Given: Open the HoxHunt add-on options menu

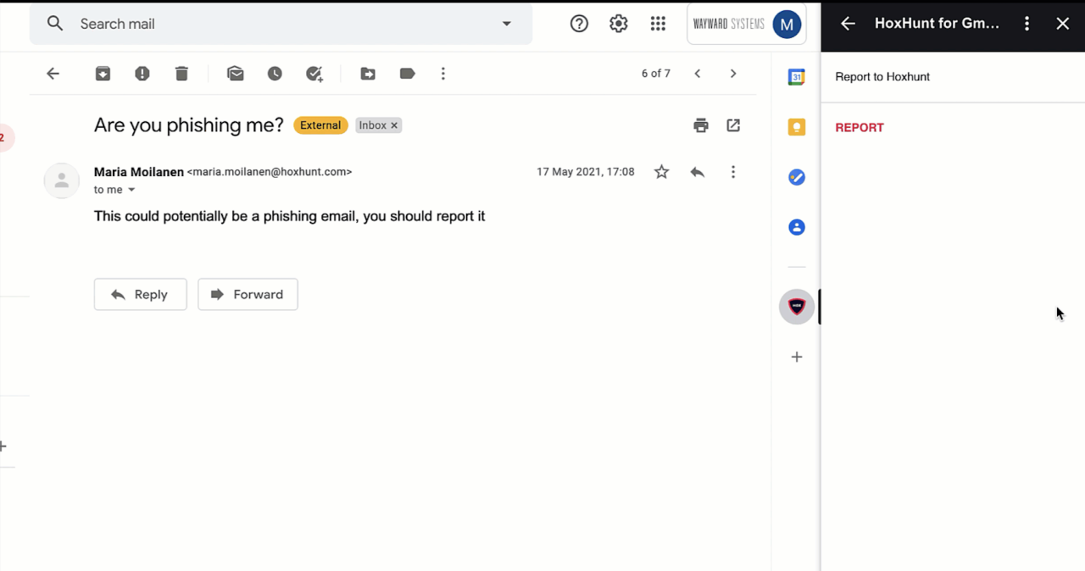Looking at the screenshot, I should [1027, 24].
